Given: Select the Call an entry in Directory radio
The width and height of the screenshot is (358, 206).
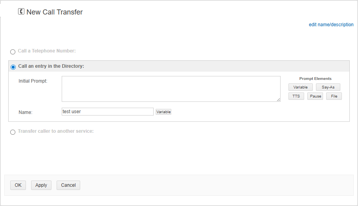Looking at the screenshot, I should pyautogui.click(x=13, y=67).
